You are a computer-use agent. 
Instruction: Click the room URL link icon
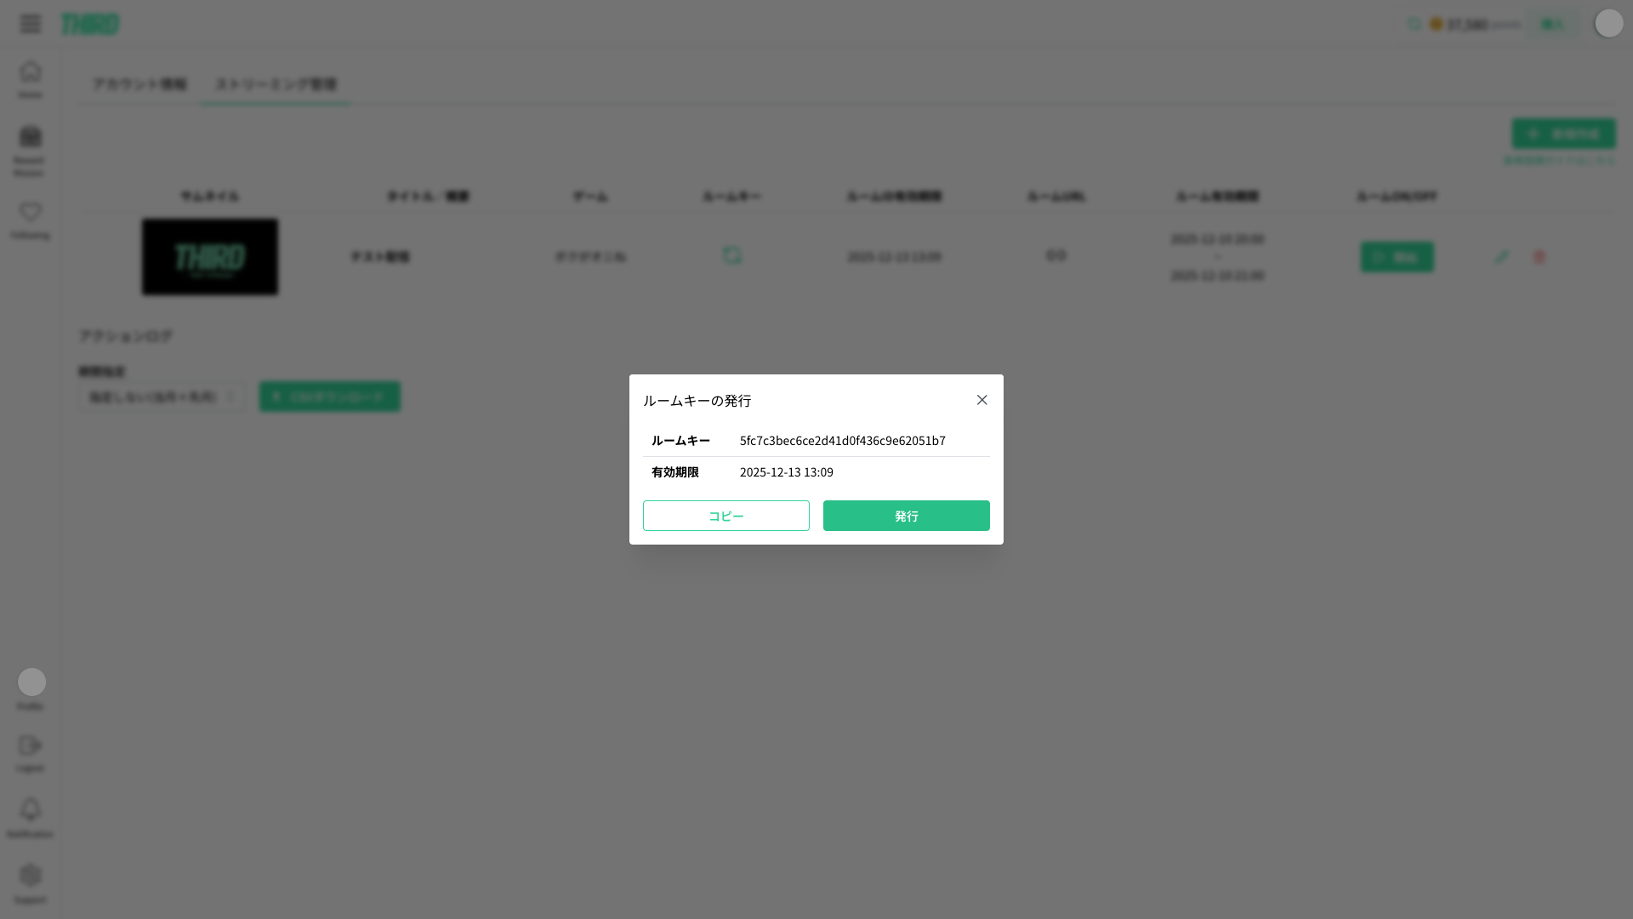tap(1055, 255)
